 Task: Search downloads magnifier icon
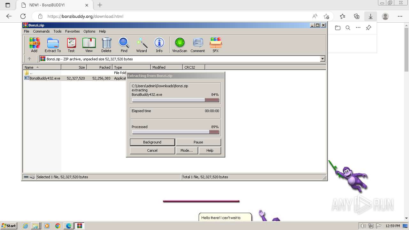(348, 28)
